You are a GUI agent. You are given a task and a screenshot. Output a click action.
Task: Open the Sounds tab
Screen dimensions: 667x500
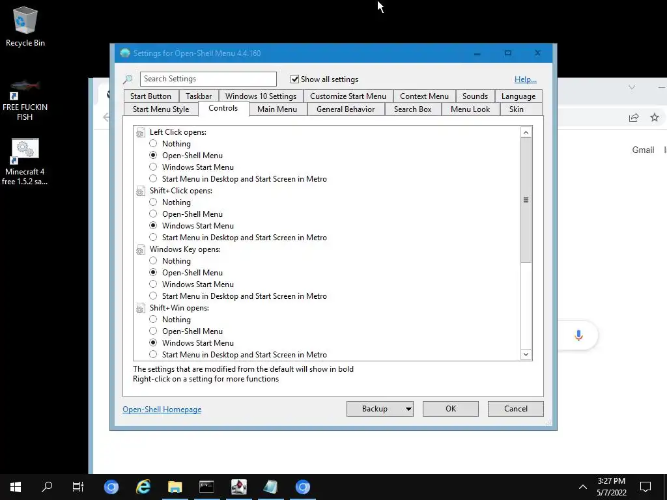(475, 96)
